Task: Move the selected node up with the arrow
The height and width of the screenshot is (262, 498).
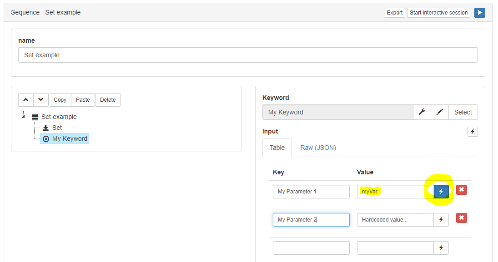Action: point(26,99)
